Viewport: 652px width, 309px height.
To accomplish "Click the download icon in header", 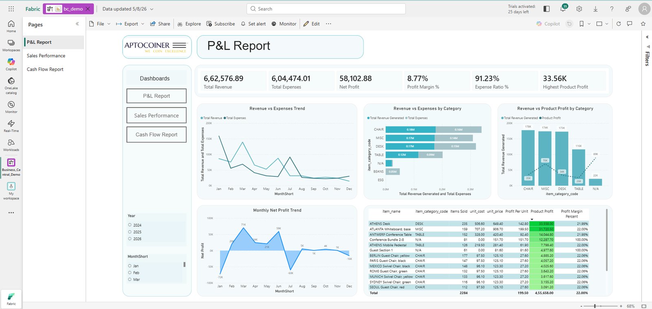I will click(595, 9).
